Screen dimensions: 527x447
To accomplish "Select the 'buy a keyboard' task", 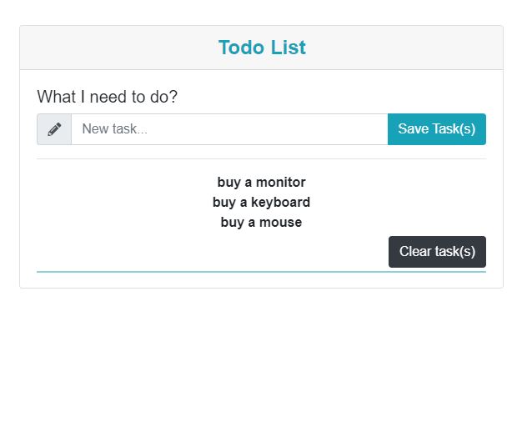I will point(262,203).
